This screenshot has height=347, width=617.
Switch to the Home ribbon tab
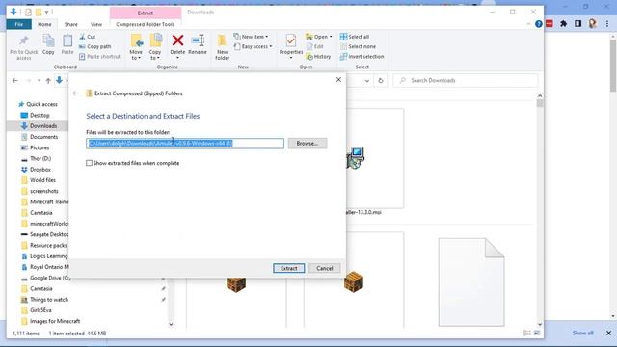pos(44,24)
